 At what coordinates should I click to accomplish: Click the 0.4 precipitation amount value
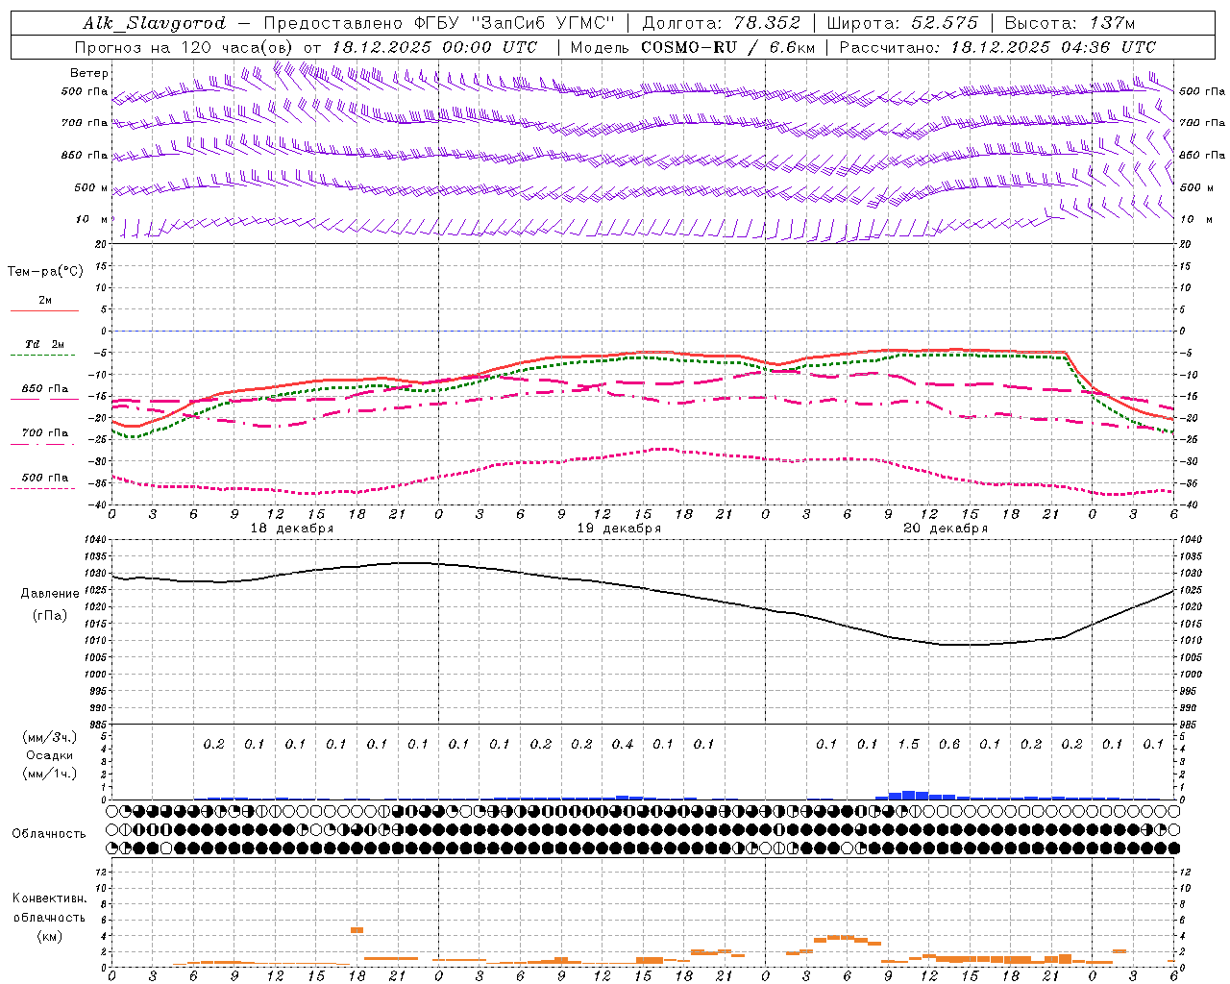623,744
